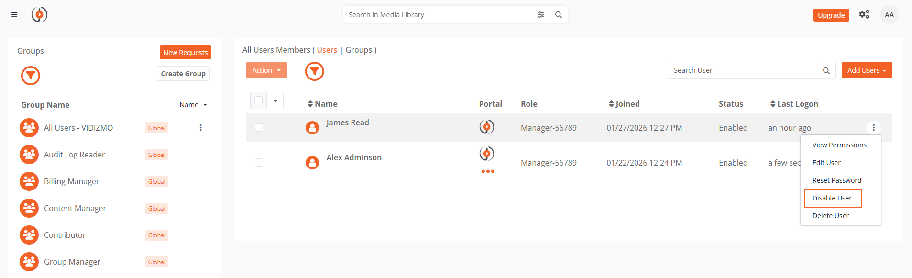
Task: Open the Audit Log Reader group
Action: click(74, 155)
